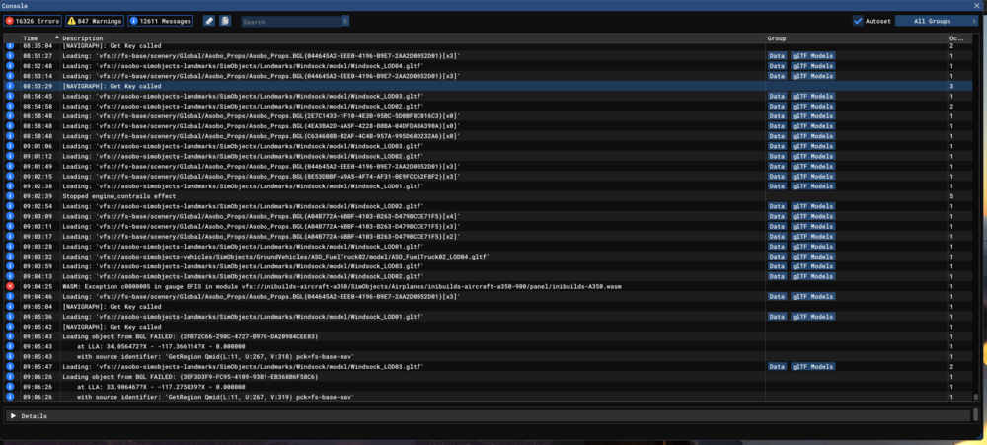Reset All Groups filter with its X

974,21
